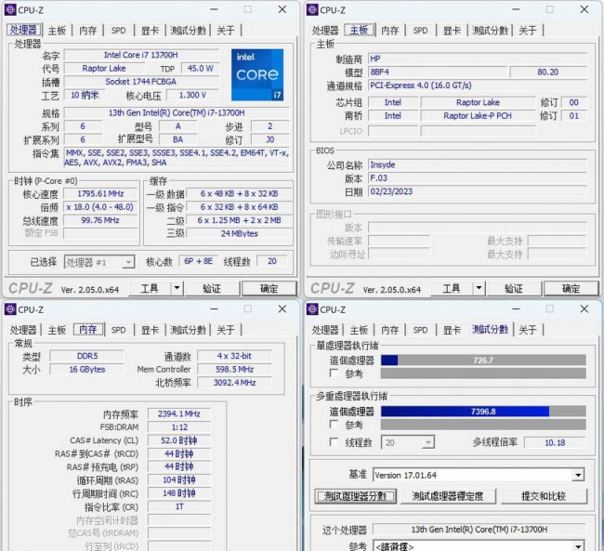Click 确定 button in mainboard window

tap(571, 288)
